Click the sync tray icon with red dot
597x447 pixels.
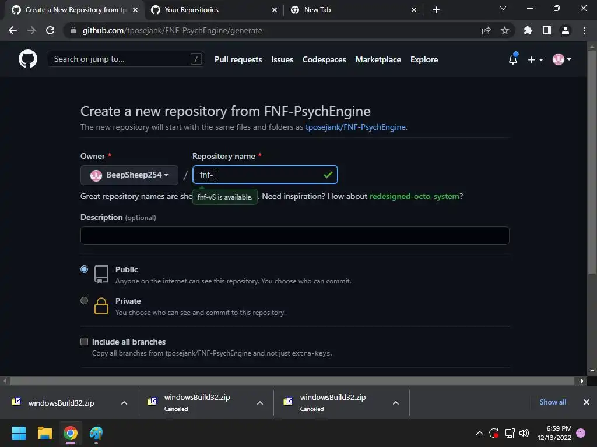point(494,433)
